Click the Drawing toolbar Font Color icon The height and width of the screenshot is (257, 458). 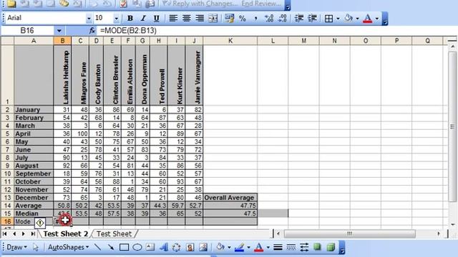coord(259,248)
